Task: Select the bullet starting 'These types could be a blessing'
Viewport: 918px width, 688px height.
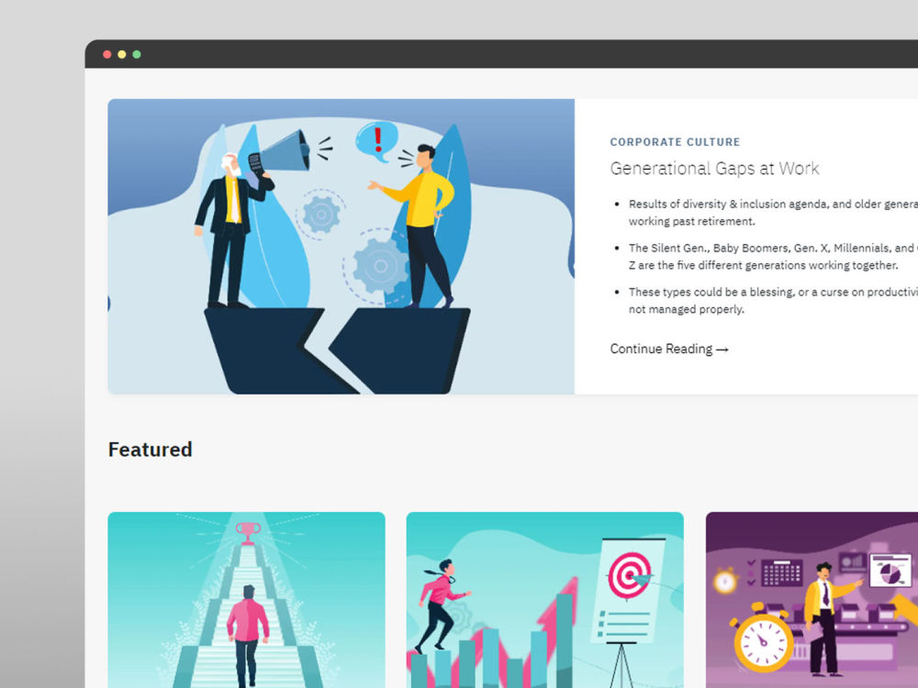Action: click(x=773, y=300)
